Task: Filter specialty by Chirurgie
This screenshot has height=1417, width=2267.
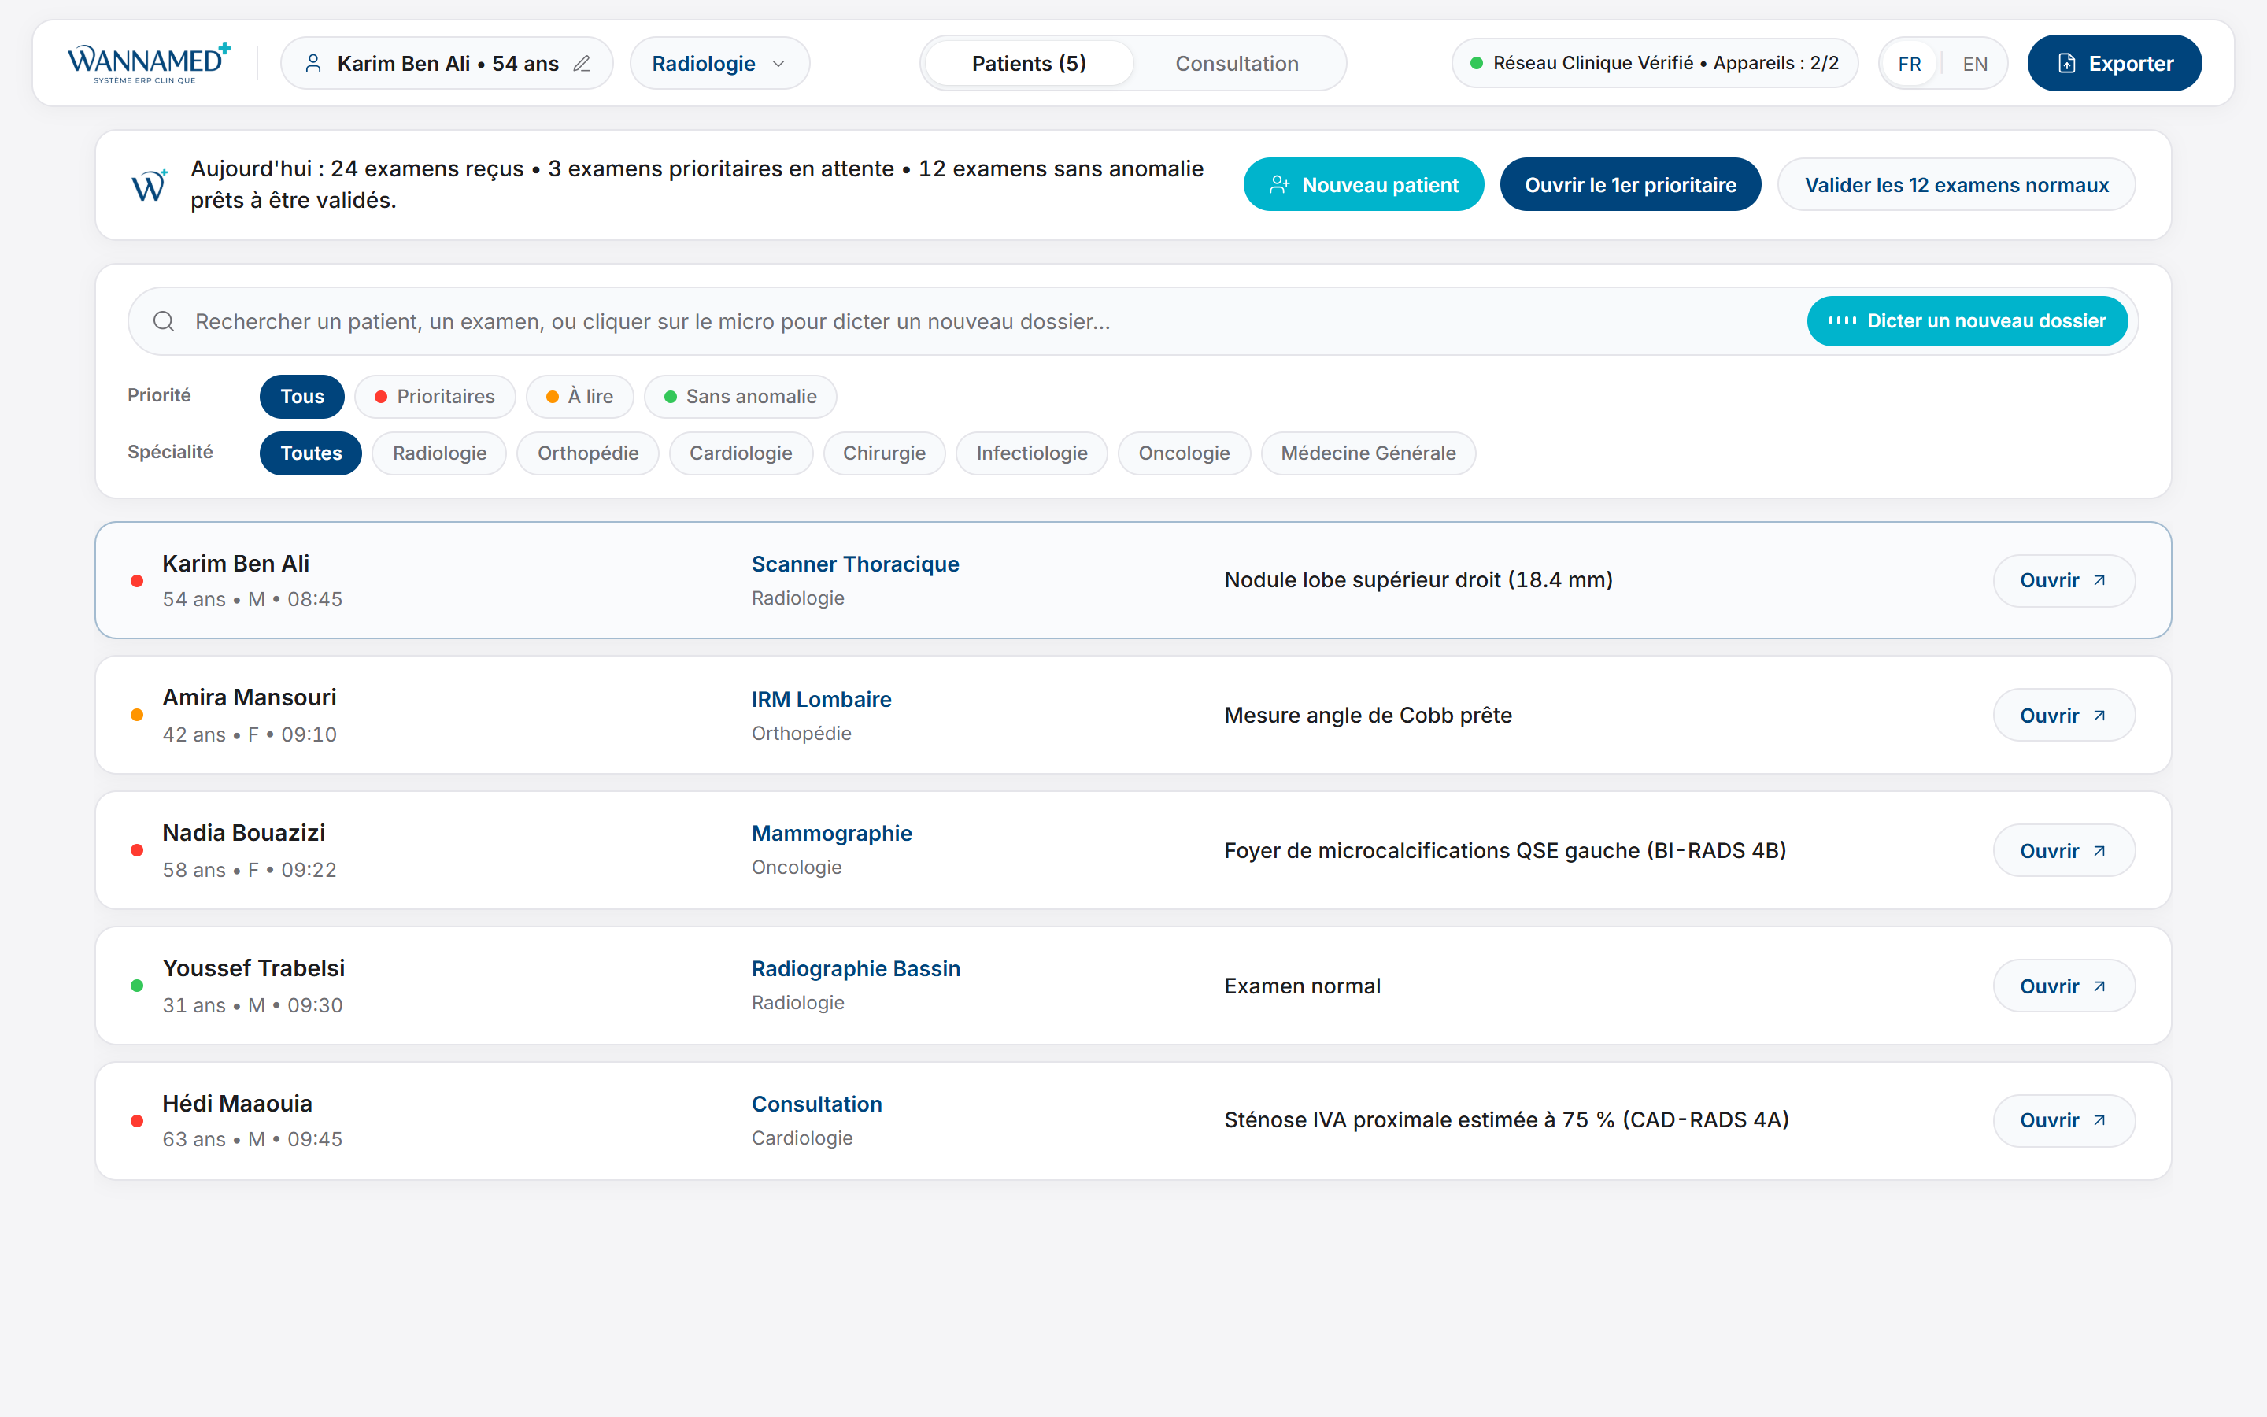Action: tap(883, 453)
